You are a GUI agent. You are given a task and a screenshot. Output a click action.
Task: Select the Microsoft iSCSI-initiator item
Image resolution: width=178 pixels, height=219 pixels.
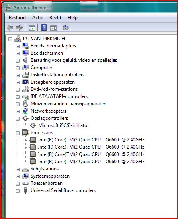point(63,125)
